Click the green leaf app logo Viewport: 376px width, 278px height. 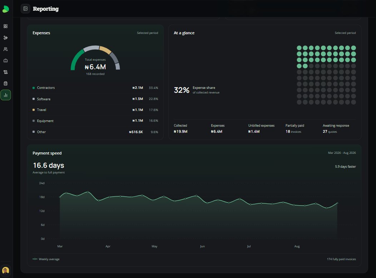[x=5, y=9]
